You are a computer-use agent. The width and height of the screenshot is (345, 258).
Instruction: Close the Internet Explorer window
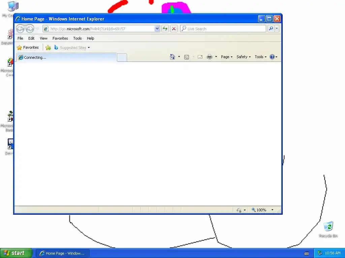(277, 19)
